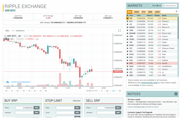Collapse the XRP/BTC chart legend
This screenshot has width=181, height=118.
tap(5, 36)
